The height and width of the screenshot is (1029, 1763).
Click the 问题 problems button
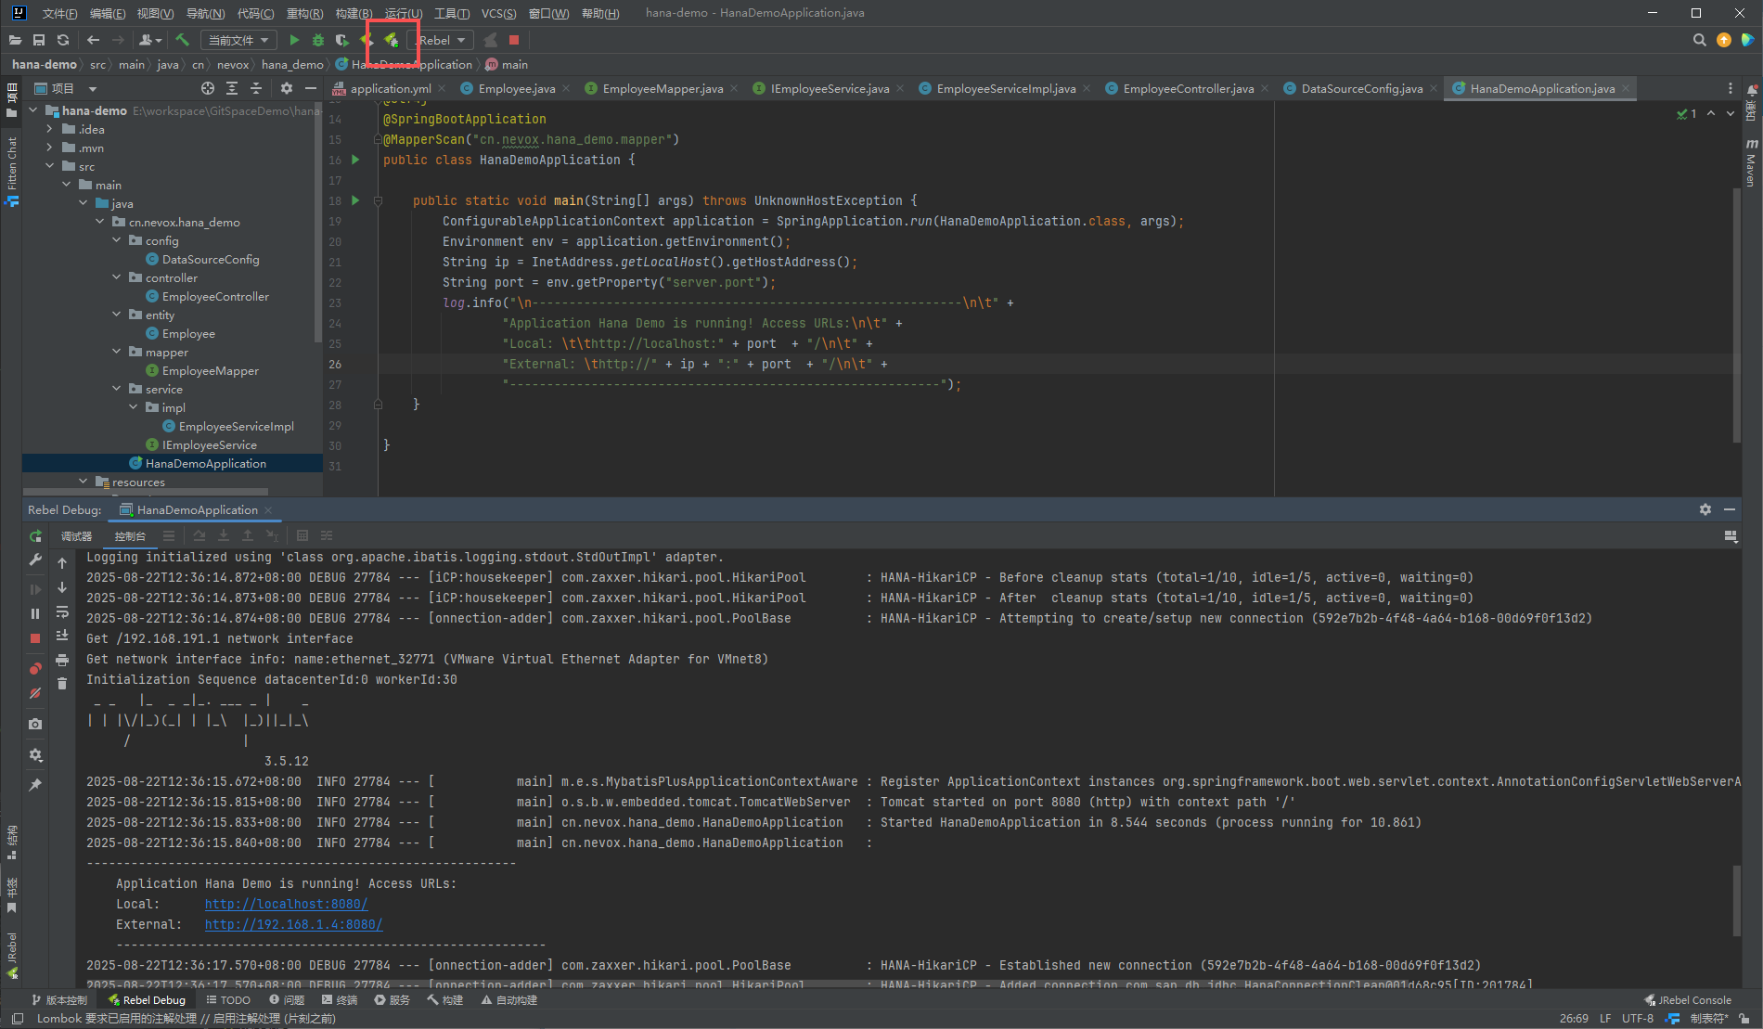[287, 1000]
